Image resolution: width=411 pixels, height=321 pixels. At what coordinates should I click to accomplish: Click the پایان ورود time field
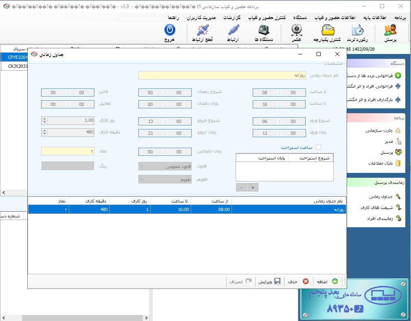tap(279, 133)
